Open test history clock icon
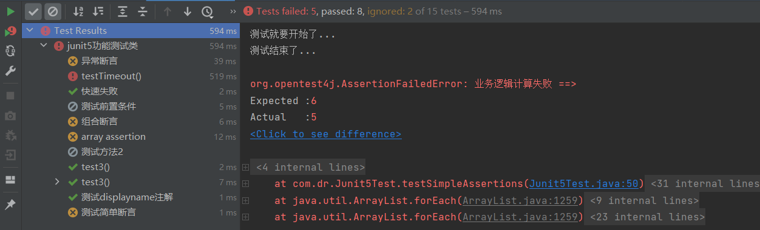The image size is (760, 230). point(207,11)
